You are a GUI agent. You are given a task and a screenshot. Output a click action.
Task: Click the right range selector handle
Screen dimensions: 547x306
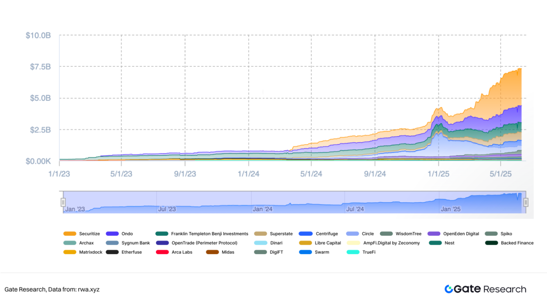point(526,202)
